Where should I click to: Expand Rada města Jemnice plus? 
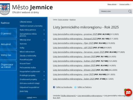(x=44, y=30)
